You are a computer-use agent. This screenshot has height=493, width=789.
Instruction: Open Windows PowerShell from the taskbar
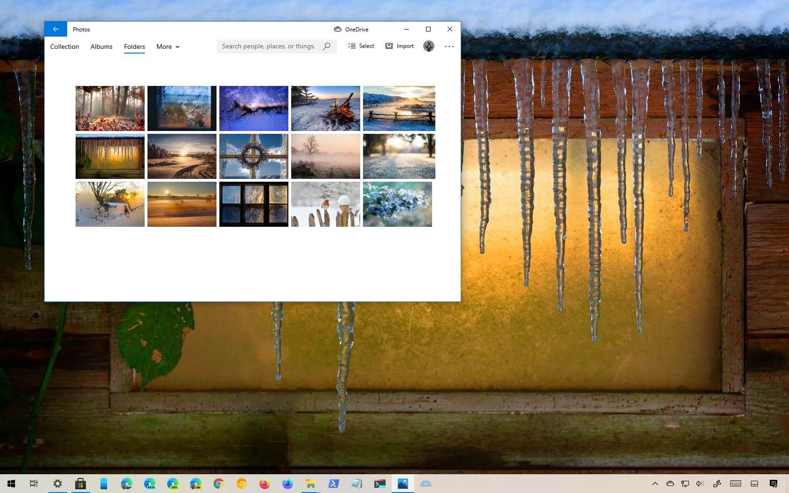(x=333, y=484)
